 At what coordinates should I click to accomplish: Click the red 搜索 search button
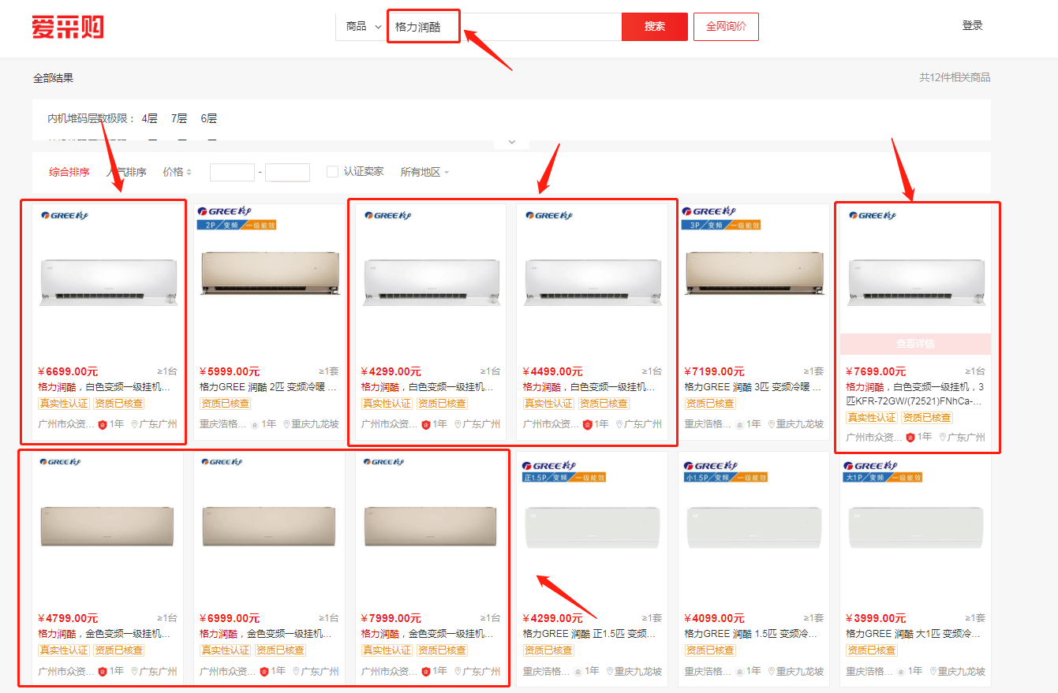654,25
